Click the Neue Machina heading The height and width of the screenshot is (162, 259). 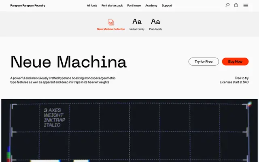(68, 62)
